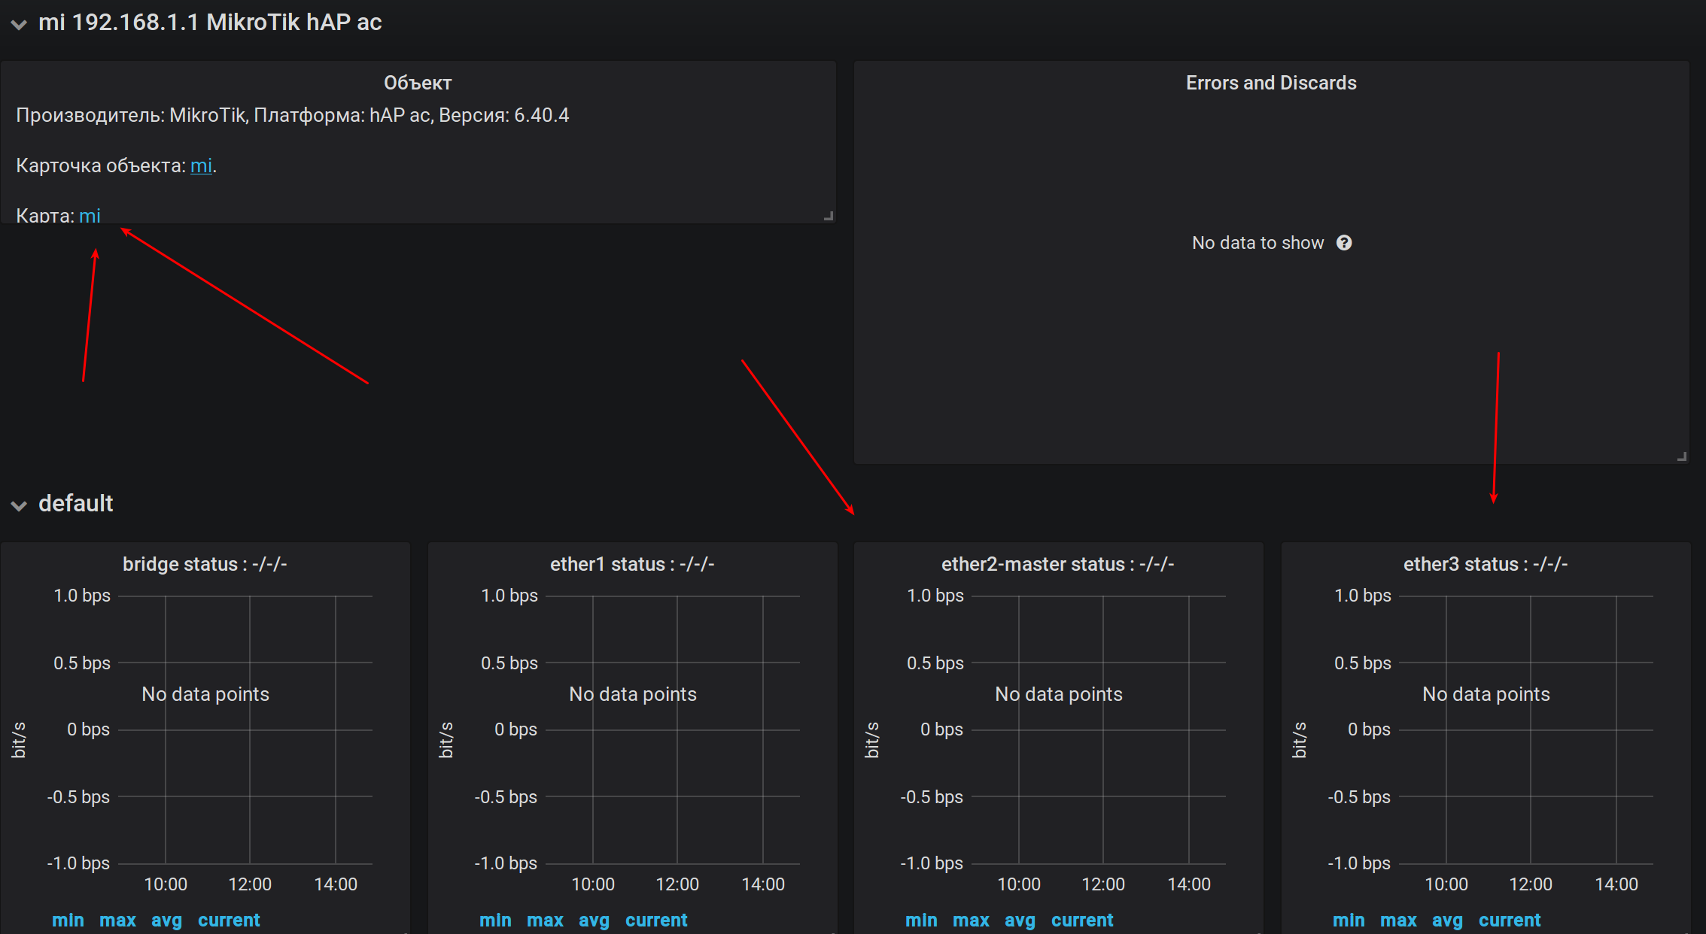The height and width of the screenshot is (934, 1706).
Task: Click the "ether1 status" panel title
Action: pos(631,563)
